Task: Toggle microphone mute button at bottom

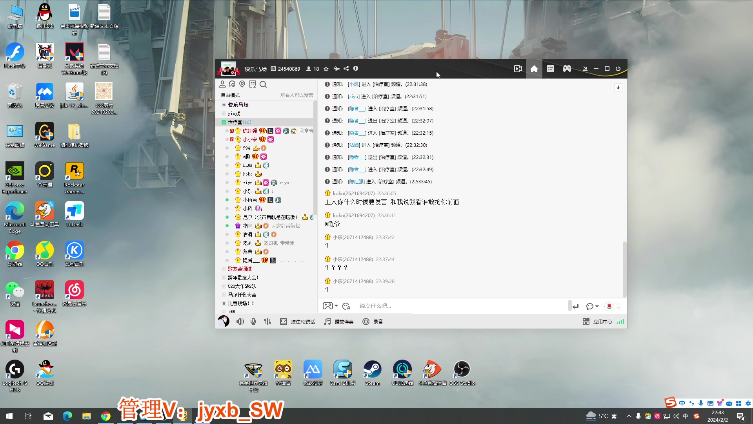Action: (x=253, y=322)
